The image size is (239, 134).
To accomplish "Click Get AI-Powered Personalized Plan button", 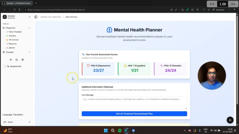I will (x=134, y=114).
